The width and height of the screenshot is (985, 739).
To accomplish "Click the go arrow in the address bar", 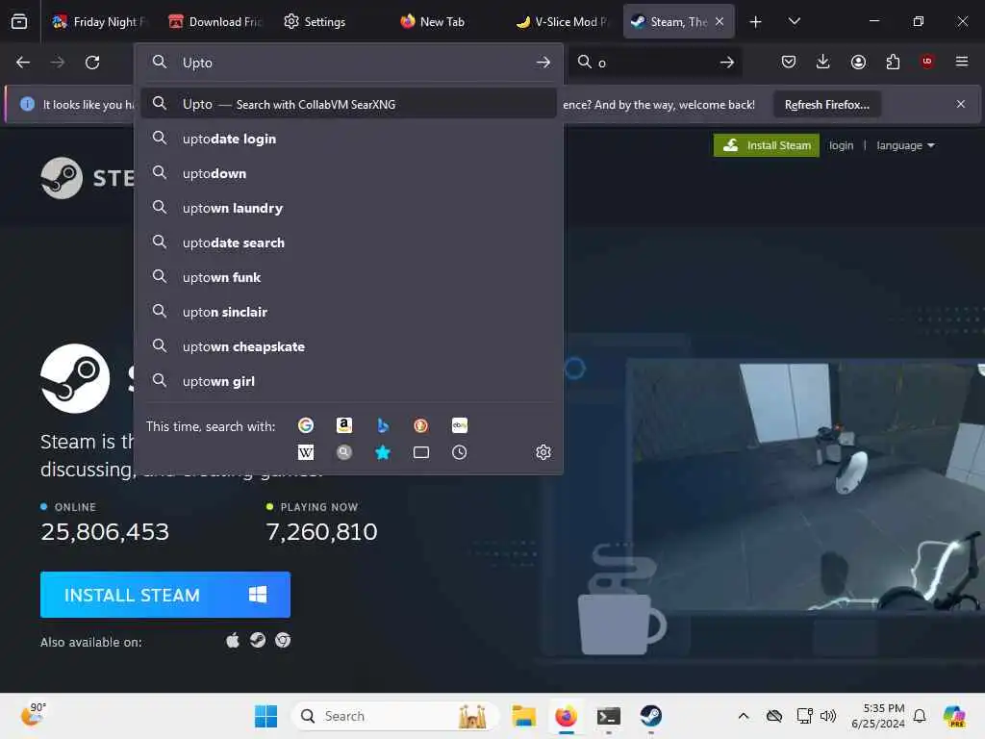I will pyautogui.click(x=543, y=63).
